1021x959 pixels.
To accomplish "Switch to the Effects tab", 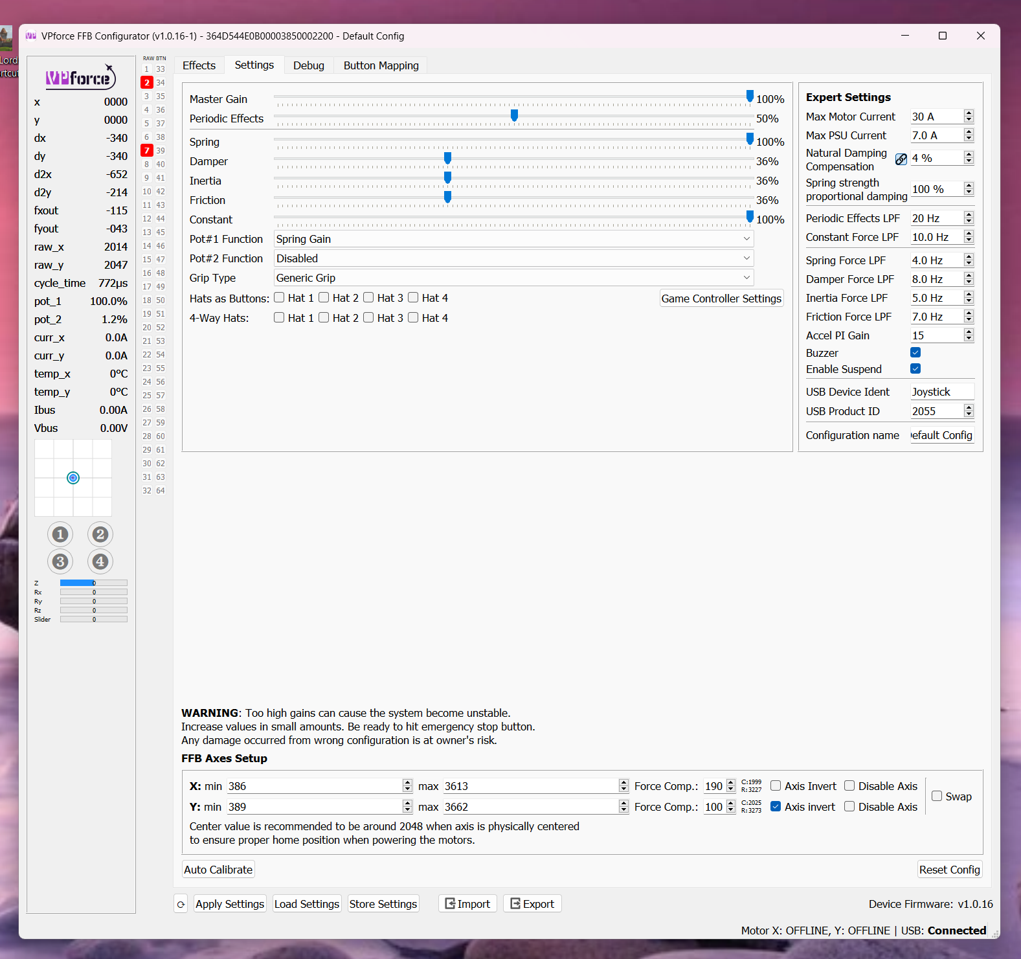I will point(199,65).
